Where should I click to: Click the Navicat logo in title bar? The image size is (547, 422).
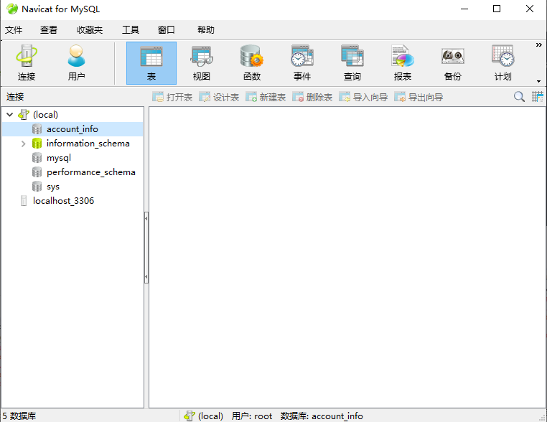[12, 9]
